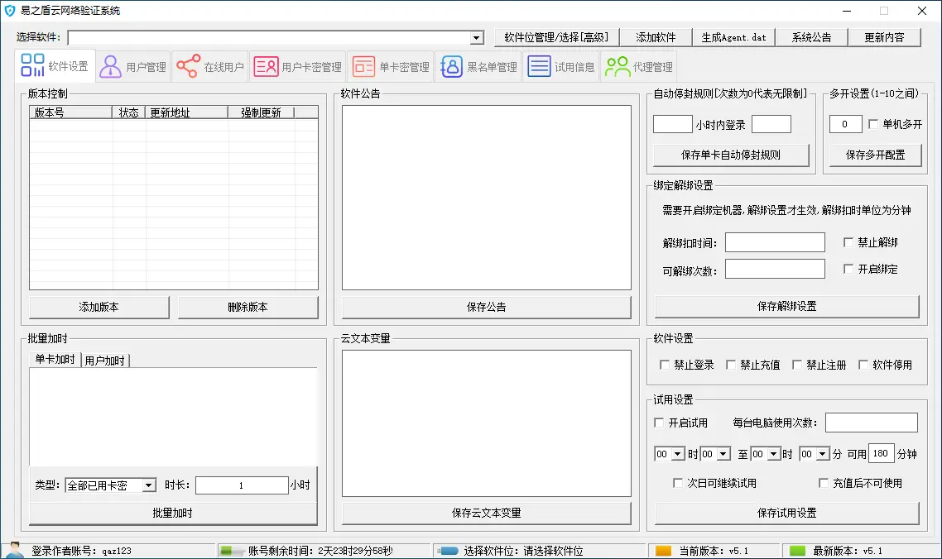Screen dimensions: 942x559
Task: Select the 单卡密管理 icon
Action: [363, 67]
